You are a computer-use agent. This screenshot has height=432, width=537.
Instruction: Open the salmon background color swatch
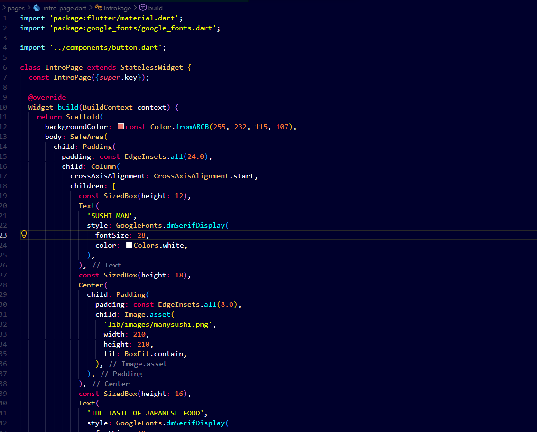click(120, 127)
